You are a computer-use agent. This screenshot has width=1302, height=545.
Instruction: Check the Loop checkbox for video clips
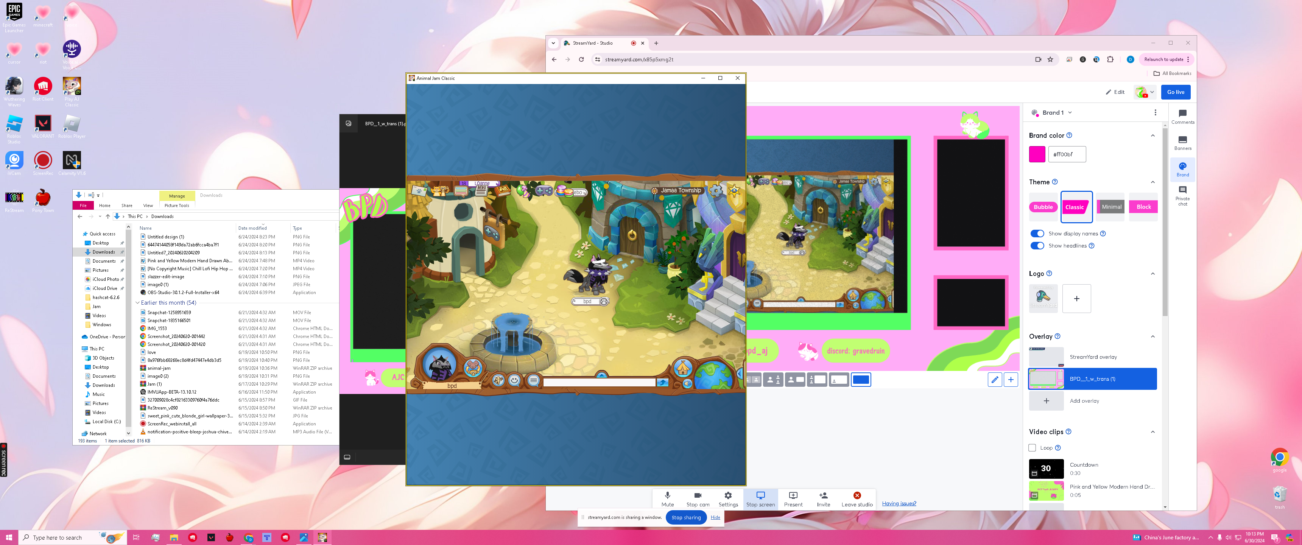pyautogui.click(x=1032, y=448)
